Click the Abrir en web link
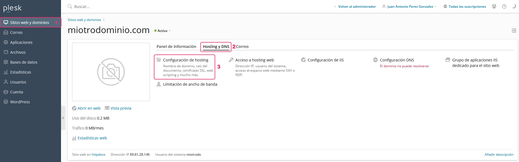519x162 pixels. (89, 108)
